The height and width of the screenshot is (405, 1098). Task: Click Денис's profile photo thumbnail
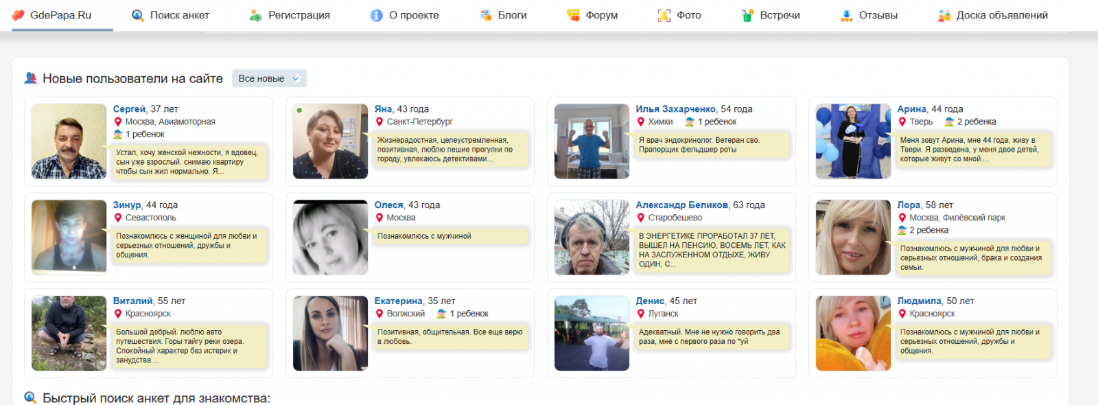click(592, 334)
